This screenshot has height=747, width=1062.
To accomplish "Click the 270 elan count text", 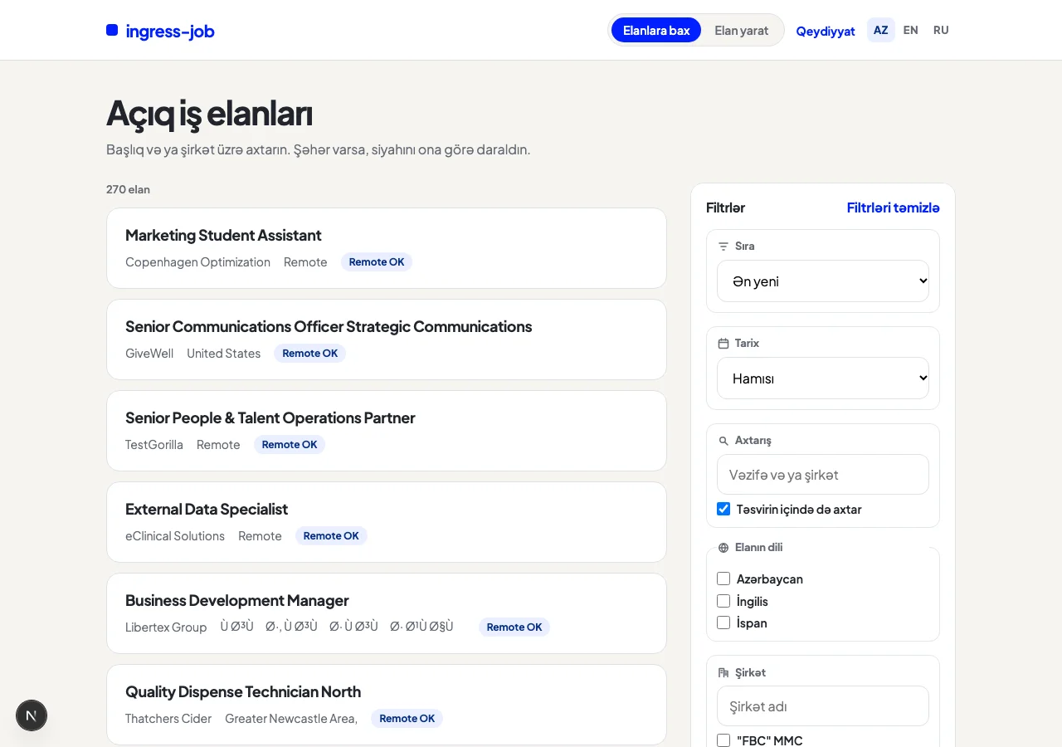I will pyautogui.click(x=128, y=189).
